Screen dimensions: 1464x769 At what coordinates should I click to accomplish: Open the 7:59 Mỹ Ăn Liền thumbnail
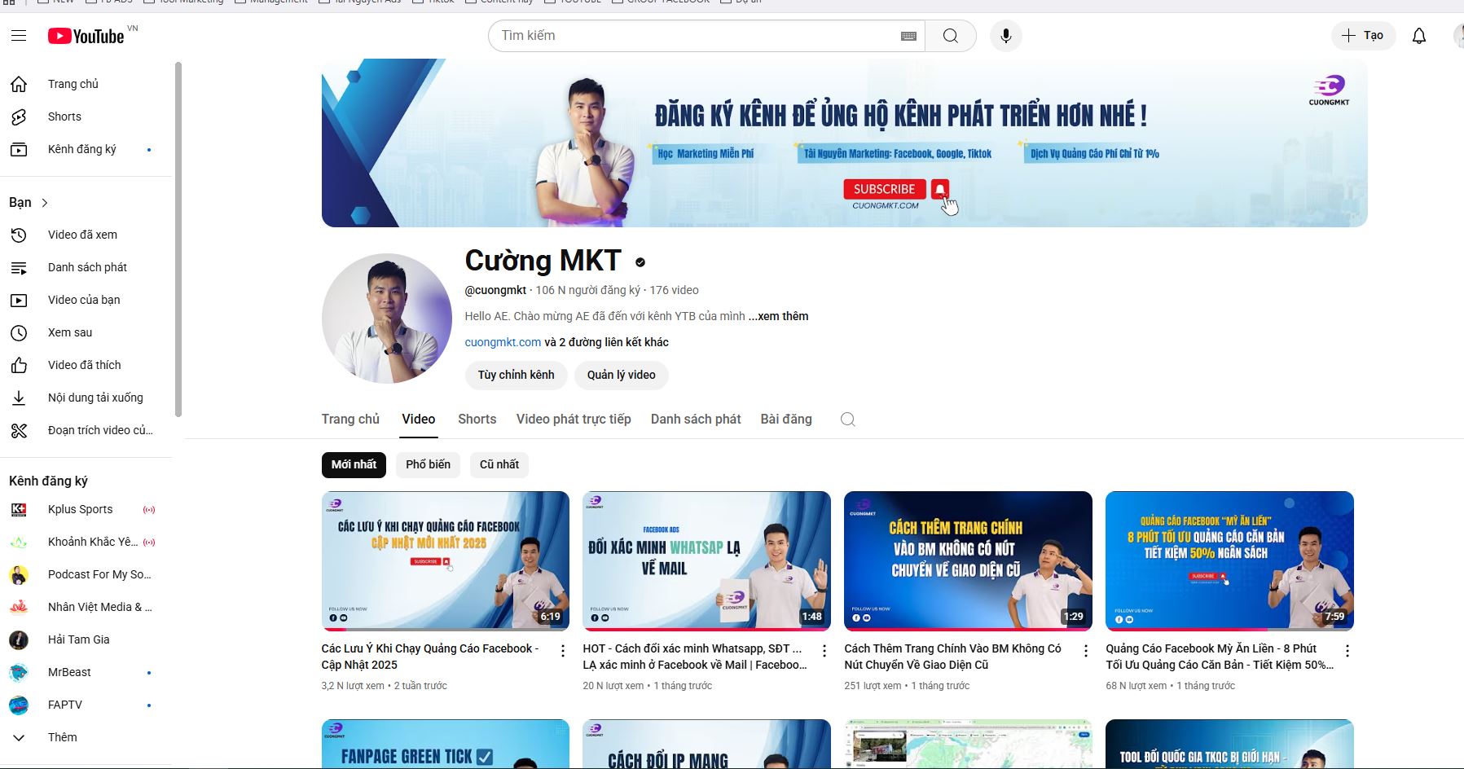(1229, 560)
